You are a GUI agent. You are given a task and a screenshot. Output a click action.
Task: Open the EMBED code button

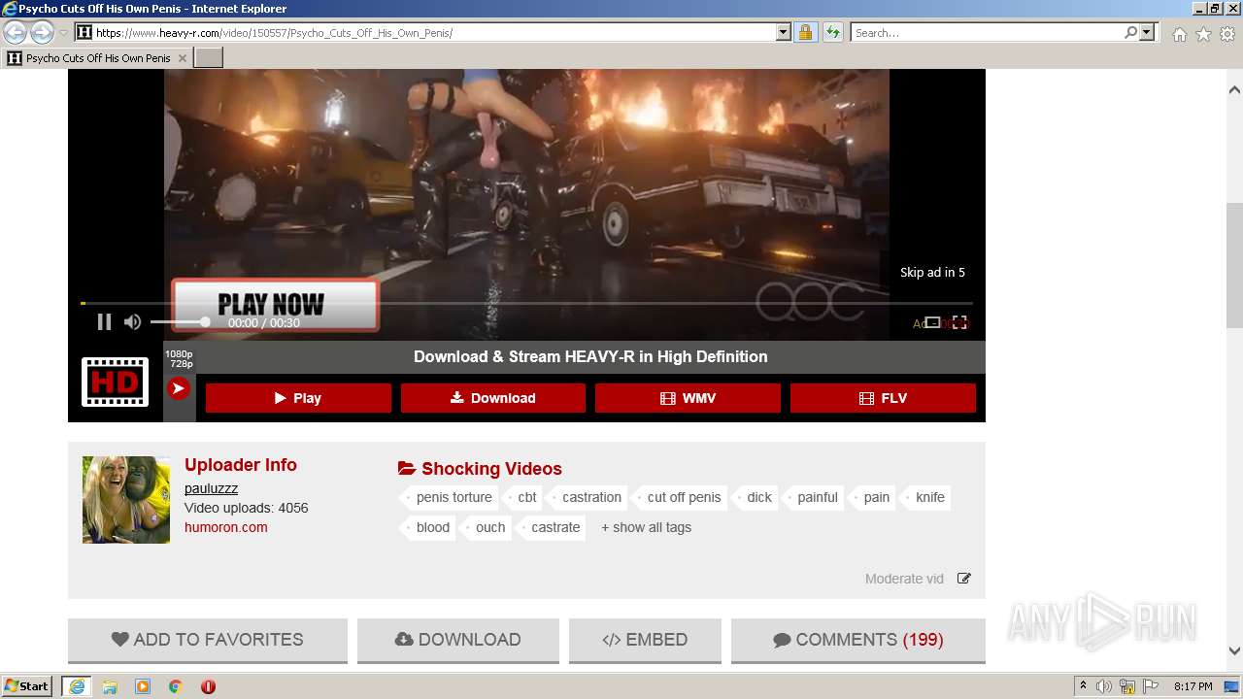pyautogui.click(x=646, y=641)
